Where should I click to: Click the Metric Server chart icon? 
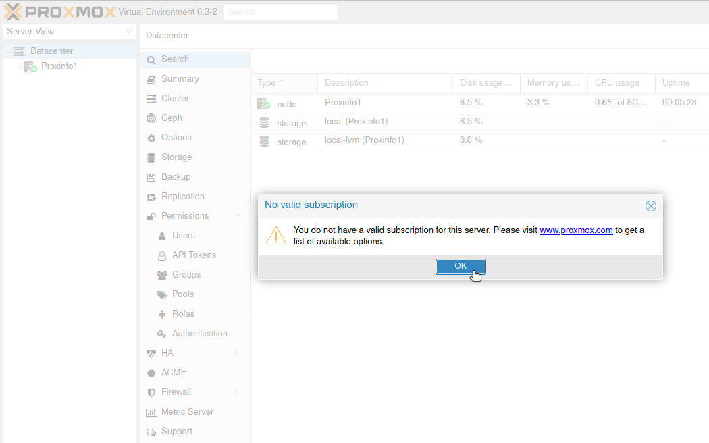point(151,412)
